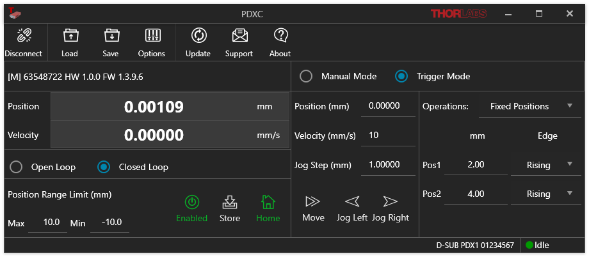The width and height of the screenshot is (589, 257).
Task: Select Manual Mode radio button
Action: tap(306, 77)
